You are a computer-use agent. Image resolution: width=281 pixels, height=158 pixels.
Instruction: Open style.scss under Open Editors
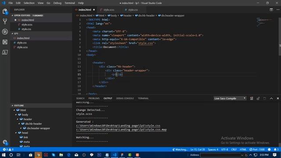pyautogui.click(x=27, y=25)
